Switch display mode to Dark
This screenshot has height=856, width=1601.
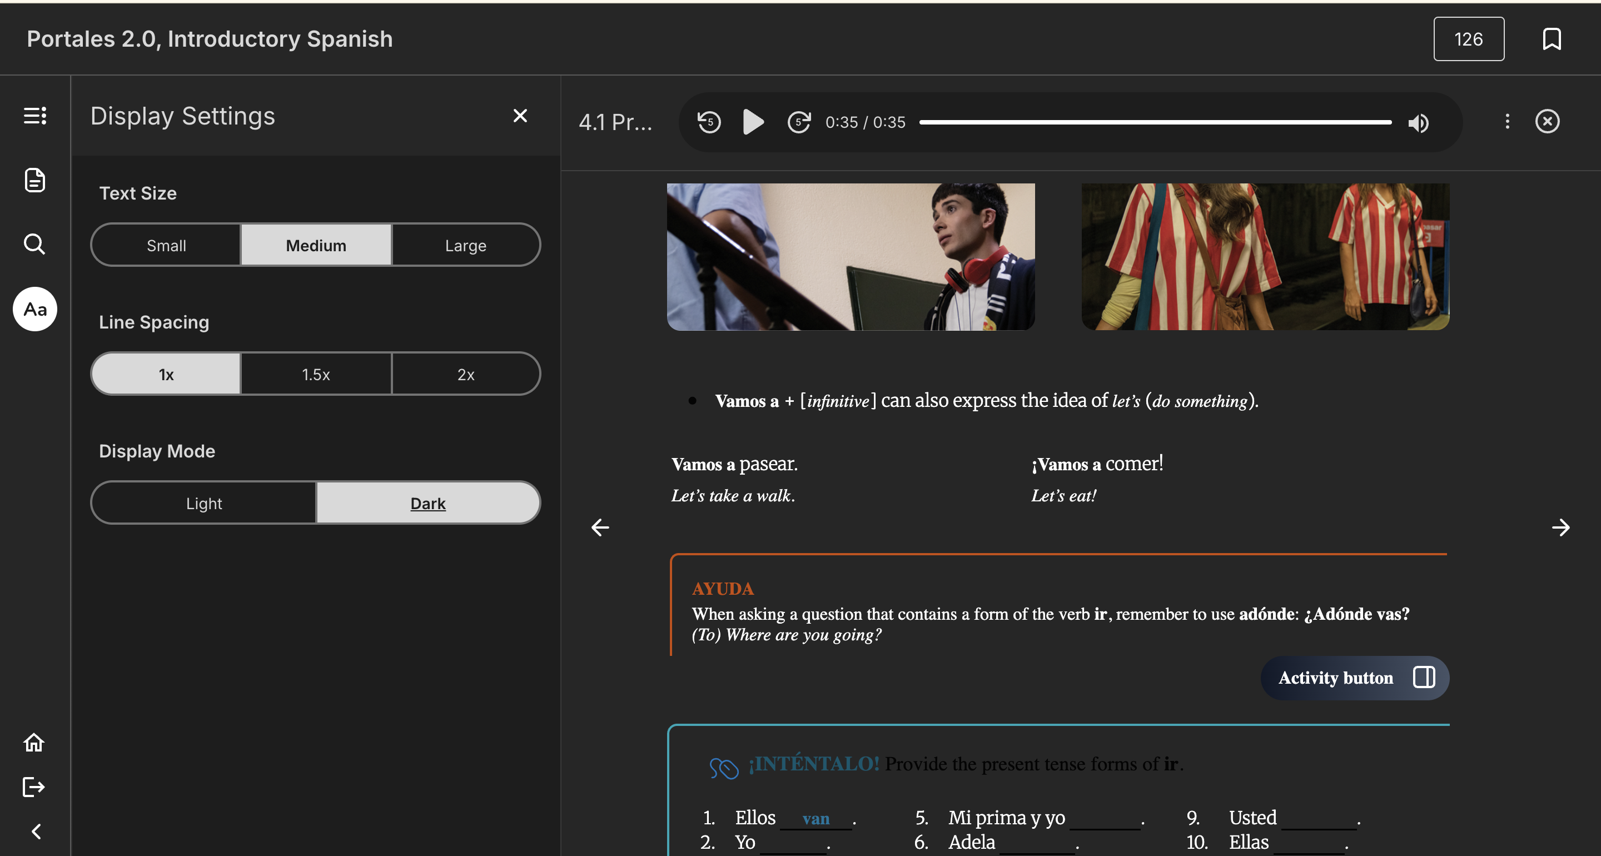coord(428,503)
